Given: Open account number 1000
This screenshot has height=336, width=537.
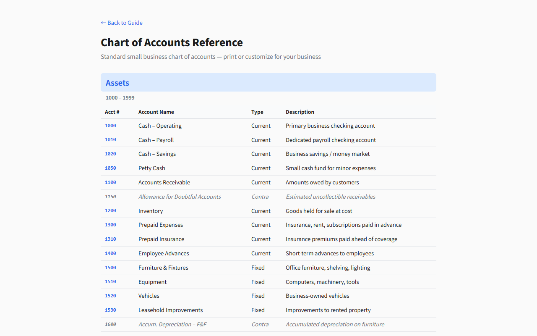Looking at the screenshot, I should click(110, 126).
